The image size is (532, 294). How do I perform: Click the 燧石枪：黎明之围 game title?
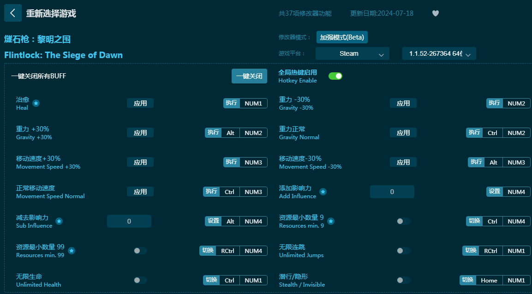(x=37, y=39)
